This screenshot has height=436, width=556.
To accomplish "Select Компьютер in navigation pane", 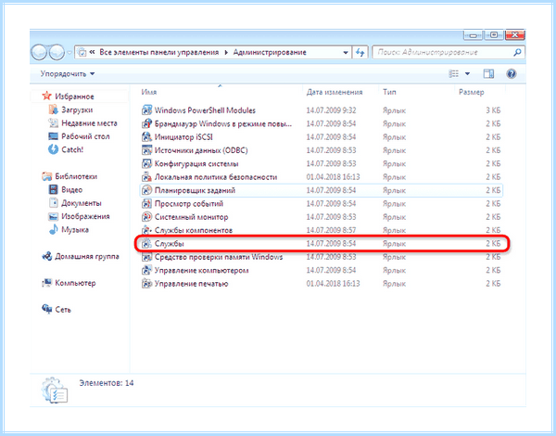I will [x=75, y=283].
